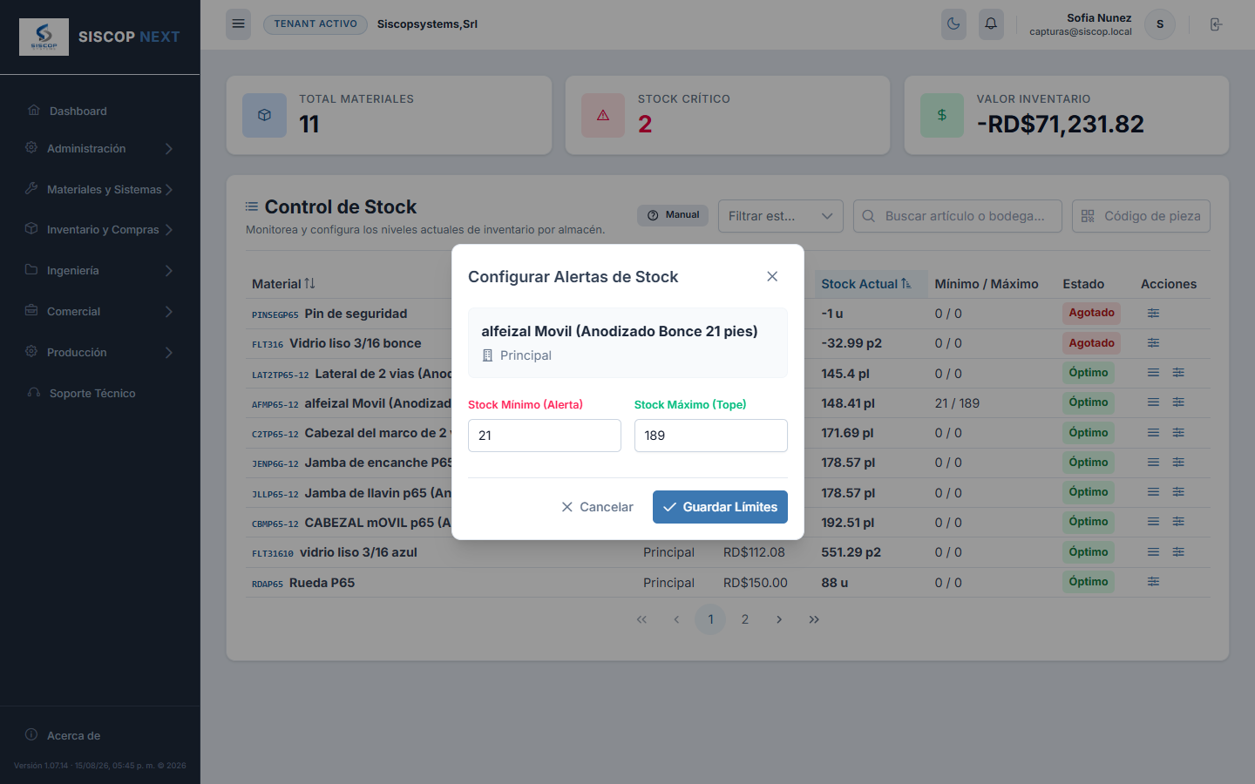This screenshot has width=1255, height=784.
Task: Open list icon for Lateral de 2 vias row
Action: click(x=1153, y=373)
